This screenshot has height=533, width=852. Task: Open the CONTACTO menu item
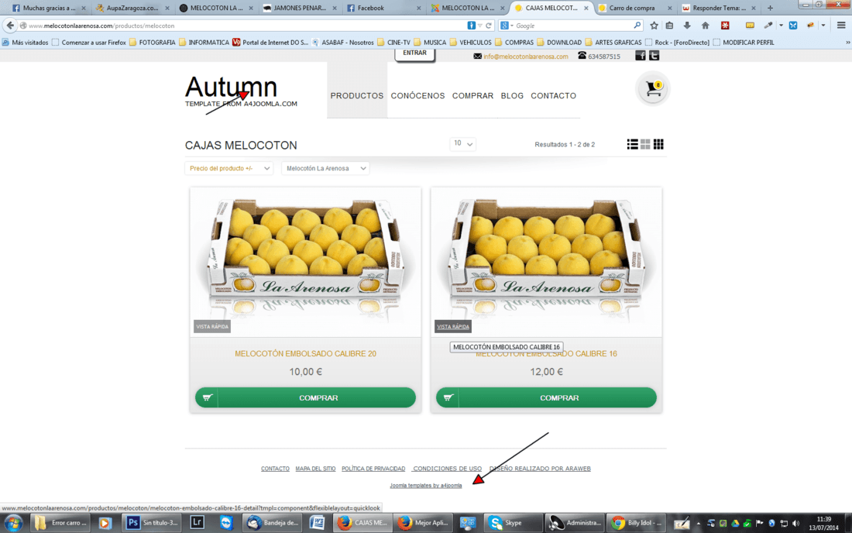tap(553, 95)
